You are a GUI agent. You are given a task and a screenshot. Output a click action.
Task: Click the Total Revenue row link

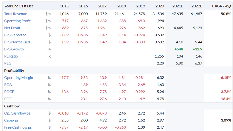(15, 14)
